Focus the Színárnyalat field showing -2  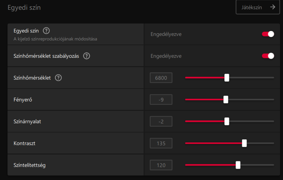click(161, 121)
